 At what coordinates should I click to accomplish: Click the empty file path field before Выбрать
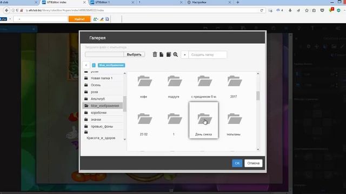click(104, 54)
